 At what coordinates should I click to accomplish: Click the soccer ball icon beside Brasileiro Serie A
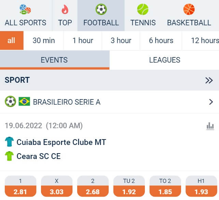click(10, 102)
